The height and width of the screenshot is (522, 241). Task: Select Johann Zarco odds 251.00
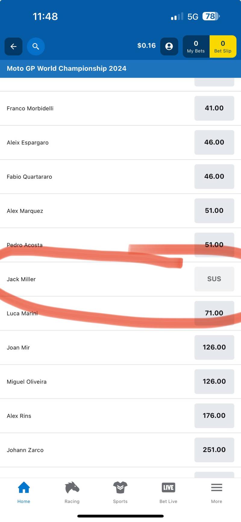(214, 450)
